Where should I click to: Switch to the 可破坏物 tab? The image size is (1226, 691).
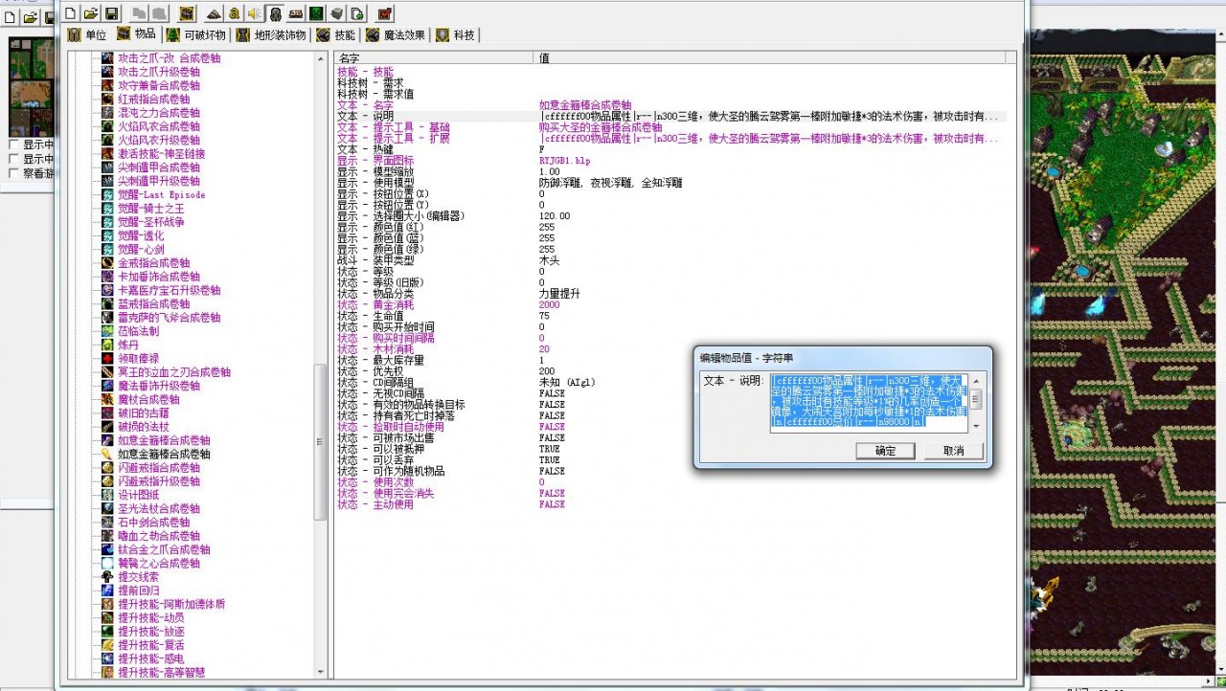click(197, 34)
